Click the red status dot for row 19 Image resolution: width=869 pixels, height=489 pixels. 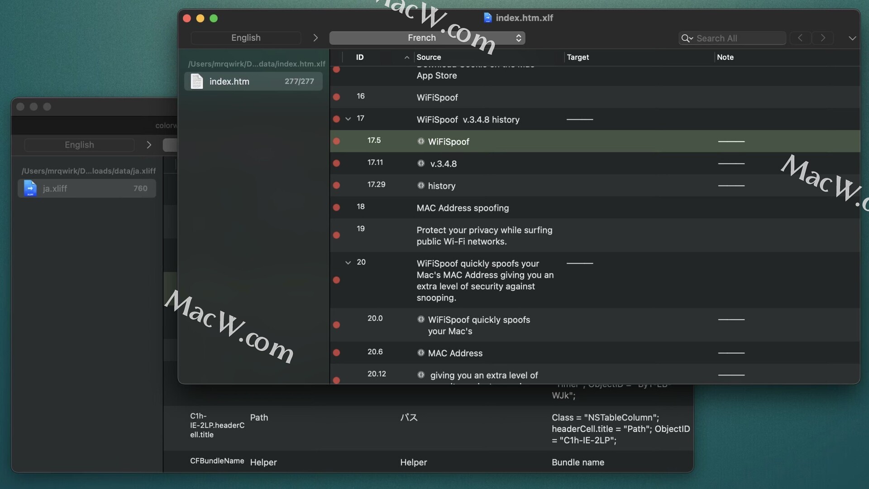point(336,235)
